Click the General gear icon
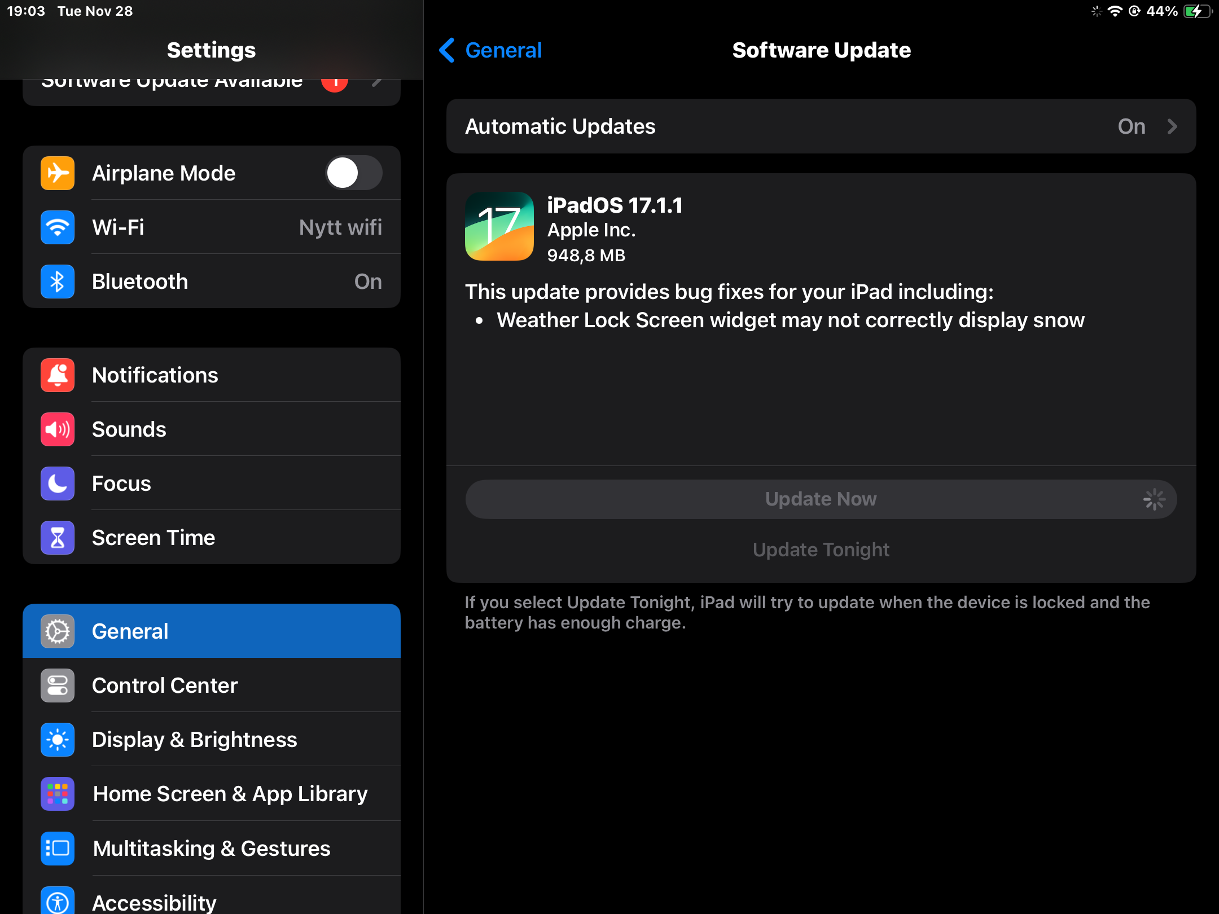Screen dimensions: 1219x914 point(57,631)
